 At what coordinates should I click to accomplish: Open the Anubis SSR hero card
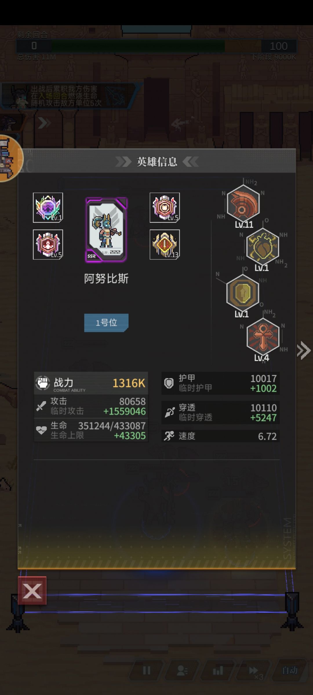pyautogui.click(x=106, y=230)
